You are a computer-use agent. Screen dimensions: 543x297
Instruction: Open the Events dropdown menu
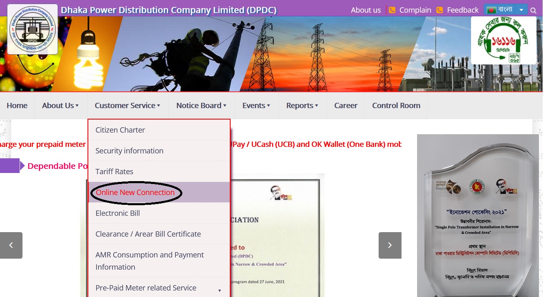coord(256,106)
